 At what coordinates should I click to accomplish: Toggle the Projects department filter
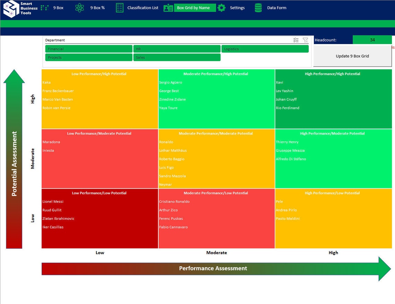tap(88, 57)
